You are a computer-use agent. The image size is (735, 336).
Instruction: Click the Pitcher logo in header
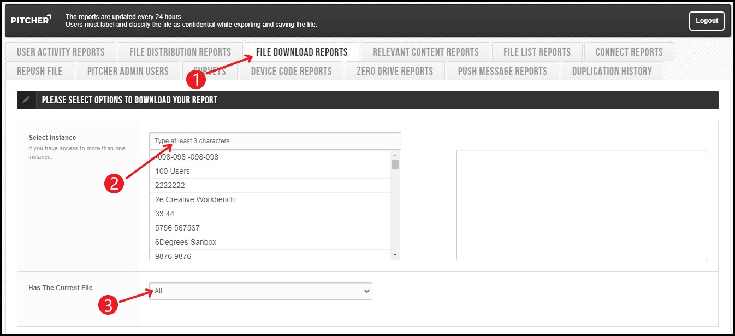[x=31, y=20]
